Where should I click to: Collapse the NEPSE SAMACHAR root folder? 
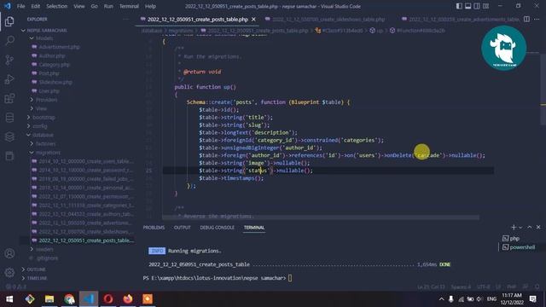pos(47,31)
